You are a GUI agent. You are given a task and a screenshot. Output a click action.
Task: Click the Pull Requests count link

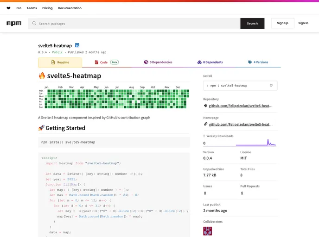tap(242, 193)
